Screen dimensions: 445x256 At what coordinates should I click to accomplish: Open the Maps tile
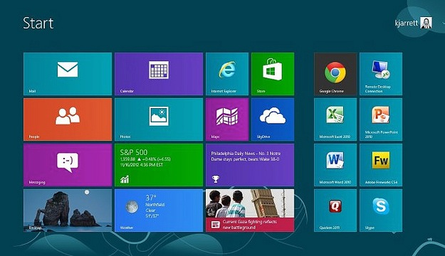click(x=227, y=119)
